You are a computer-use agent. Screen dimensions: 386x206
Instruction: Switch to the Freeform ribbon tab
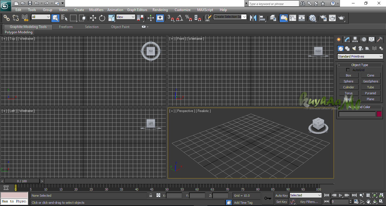(66, 27)
